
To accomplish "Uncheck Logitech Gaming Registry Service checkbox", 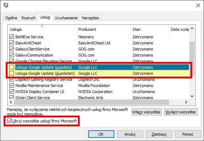I will point(11,79).
